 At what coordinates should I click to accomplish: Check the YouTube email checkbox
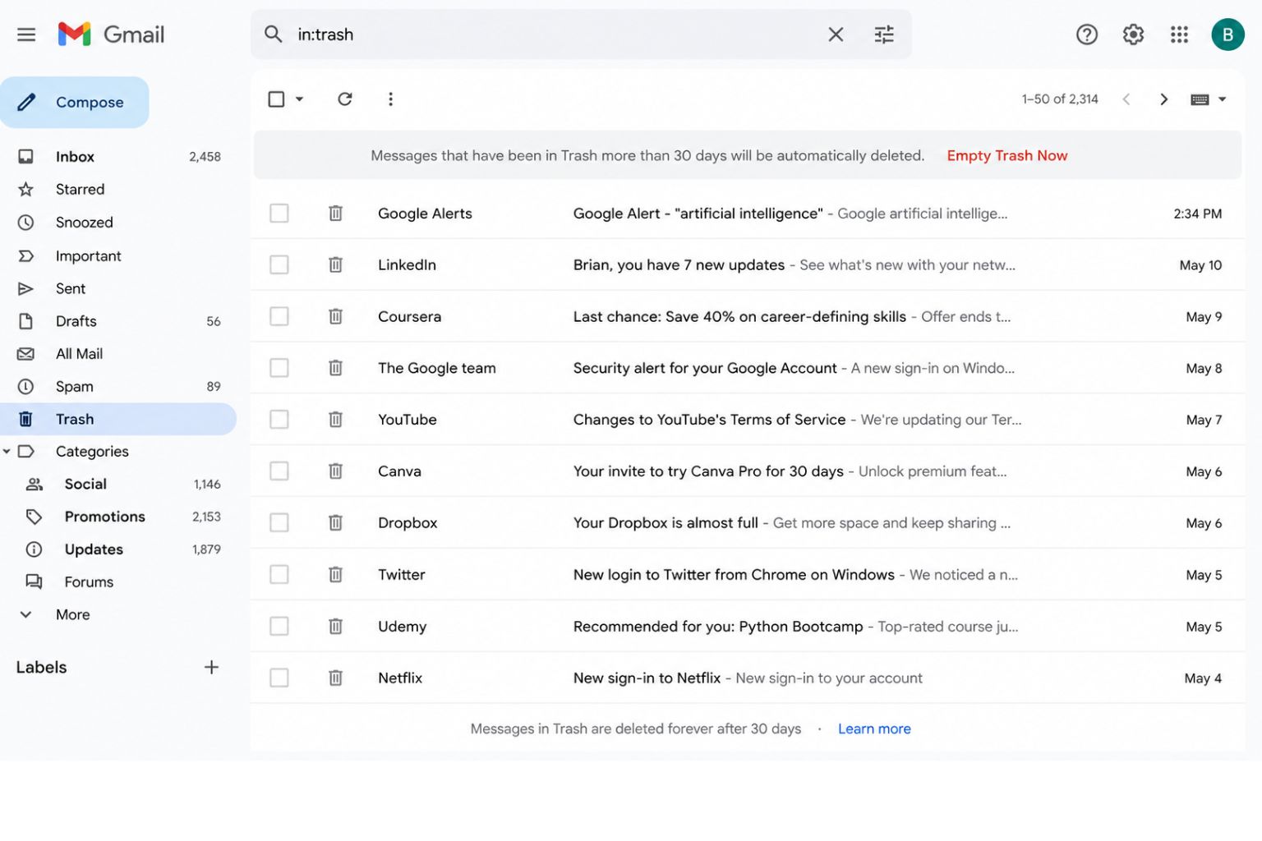click(279, 420)
